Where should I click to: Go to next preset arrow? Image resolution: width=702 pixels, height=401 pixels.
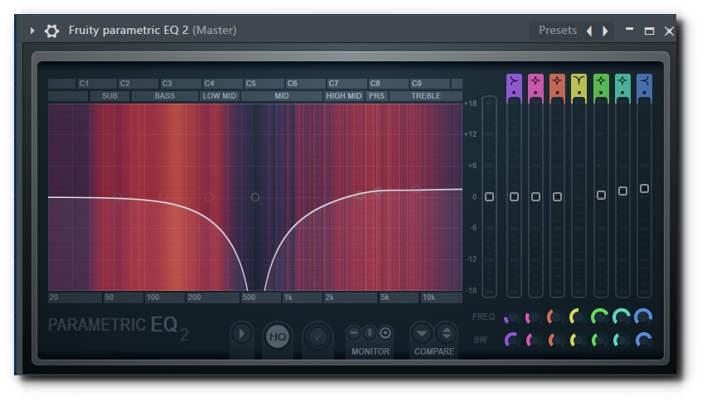click(x=605, y=31)
